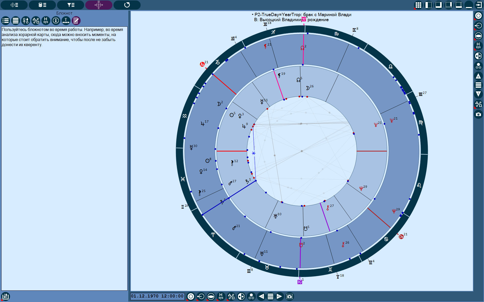Screen dimensions: 484x302
Task: Click the house system H sys icon in left panel
Action: pyautogui.click(x=46, y=21)
